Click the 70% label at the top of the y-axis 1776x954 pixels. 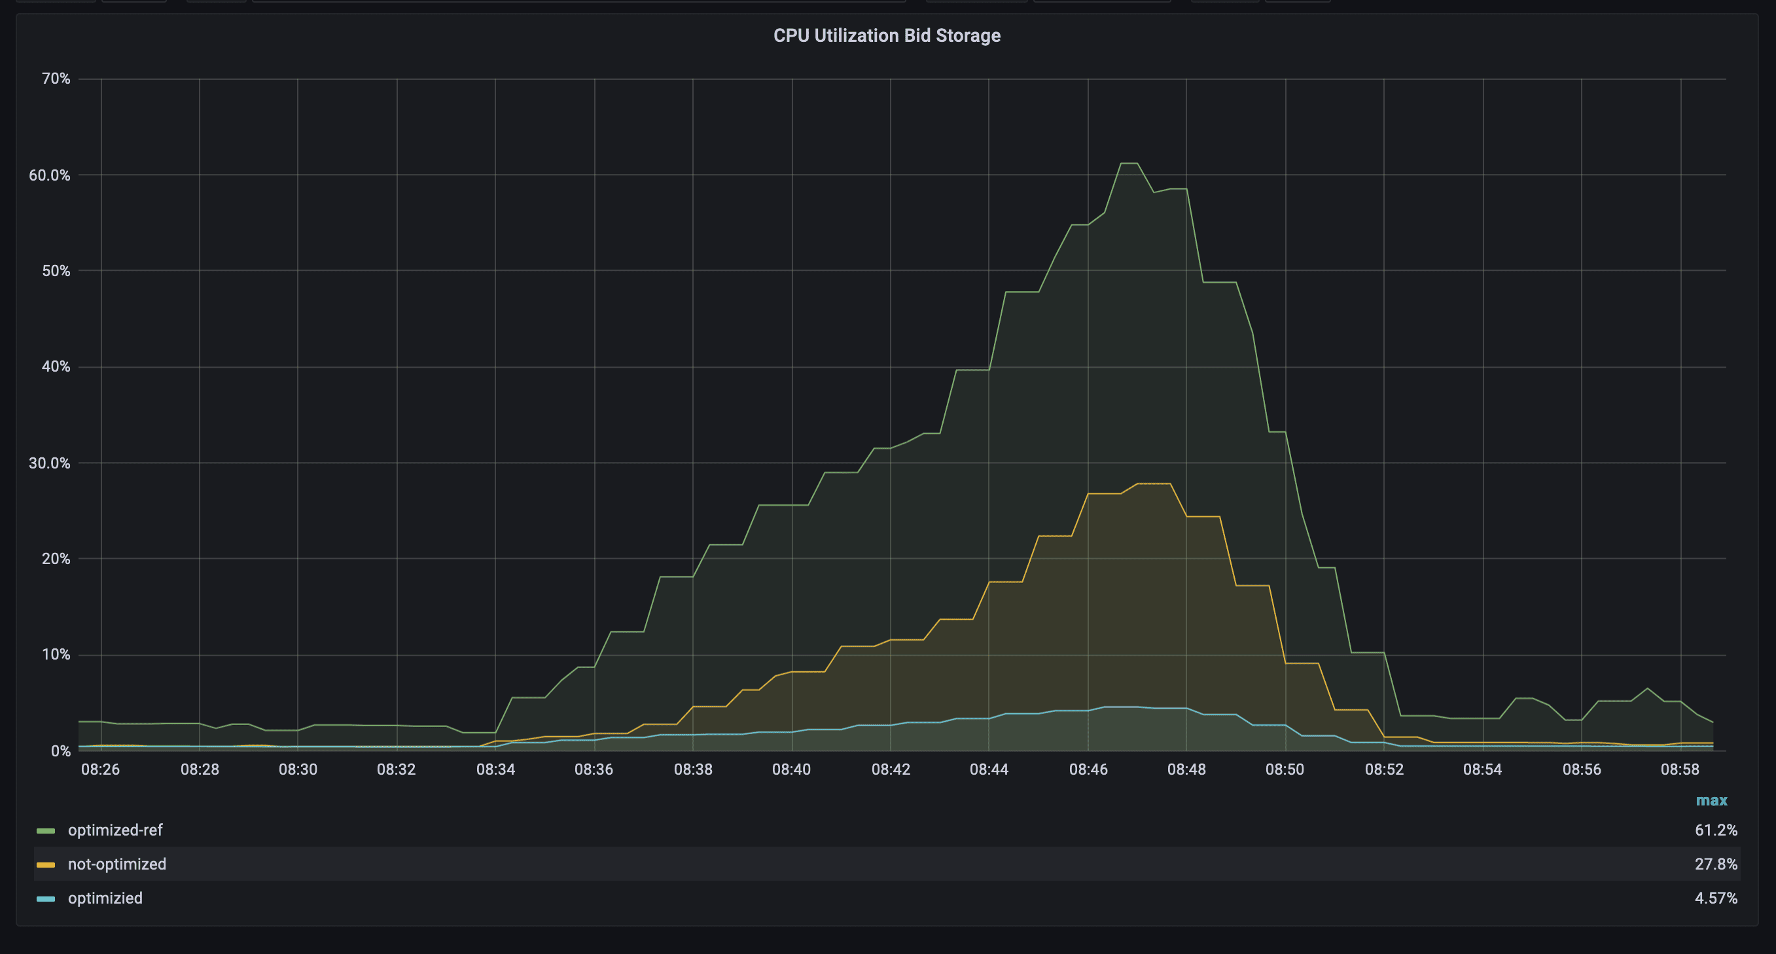tap(56, 79)
